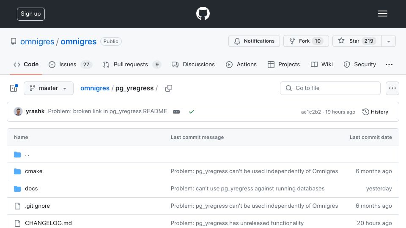Viewport: 406px width, 228px height.
Task: Copy the pg_yregress path icon
Action: [x=169, y=88]
